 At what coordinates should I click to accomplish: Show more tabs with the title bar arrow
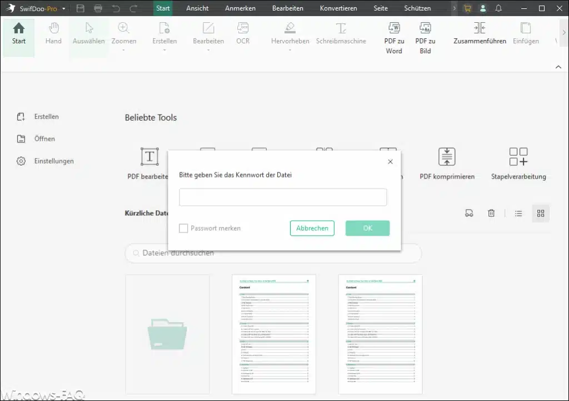click(454, 8)
